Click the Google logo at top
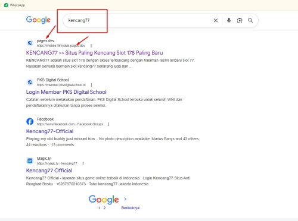Viewport: 298px width, 221px height. (x=38, y=20)
